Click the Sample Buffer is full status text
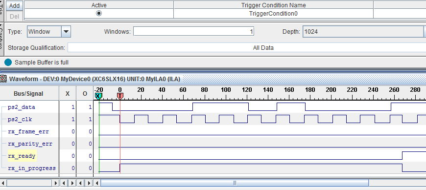 [42, 63]
